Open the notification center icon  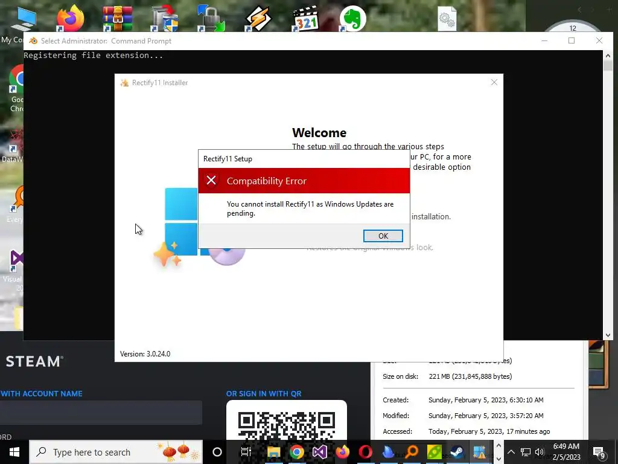(x=599, y=452)
